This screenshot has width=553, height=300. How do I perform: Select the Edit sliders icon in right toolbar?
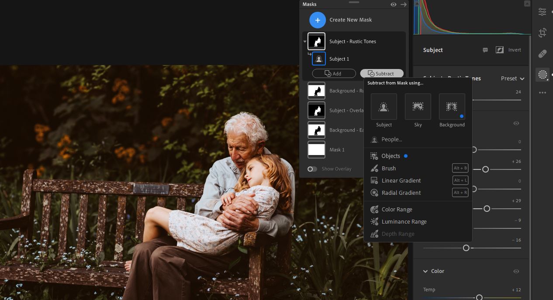(x=543, y=12)
